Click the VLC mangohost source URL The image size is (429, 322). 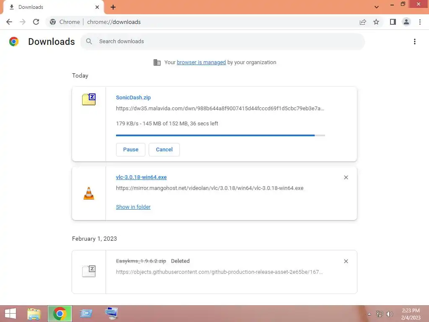click(x=209, y=188)
